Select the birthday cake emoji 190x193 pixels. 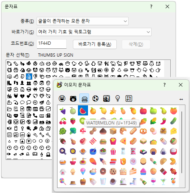(x=123, y=171)
